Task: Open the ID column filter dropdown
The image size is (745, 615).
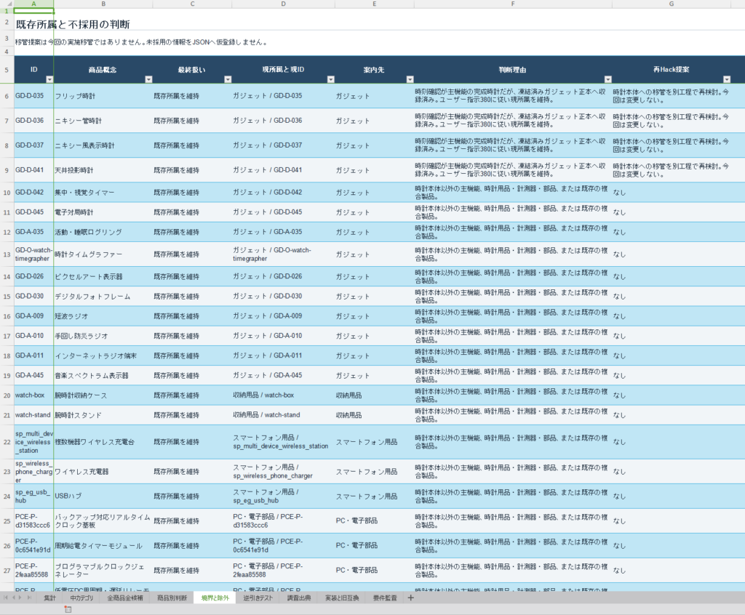Action: coord(49,79)
